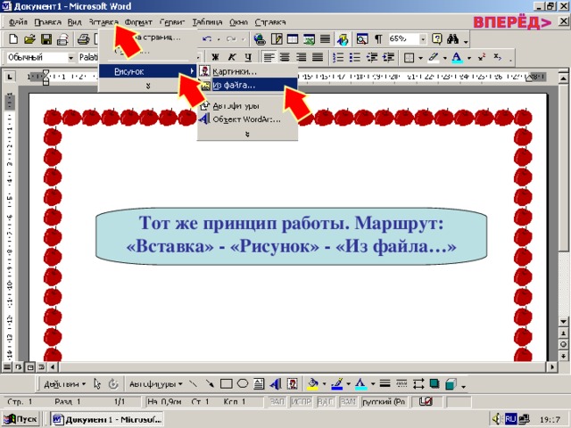Toggle Underline (Ч) formatting
The image size is (571, 428).
coord(248,57)
